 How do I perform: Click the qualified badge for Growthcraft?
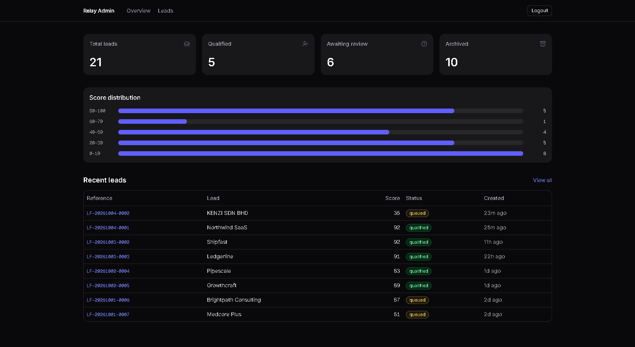[419, 286]
